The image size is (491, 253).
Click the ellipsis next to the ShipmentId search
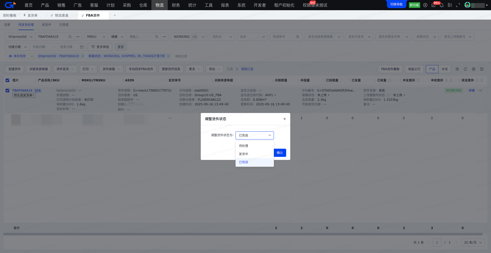pos(78,37)
